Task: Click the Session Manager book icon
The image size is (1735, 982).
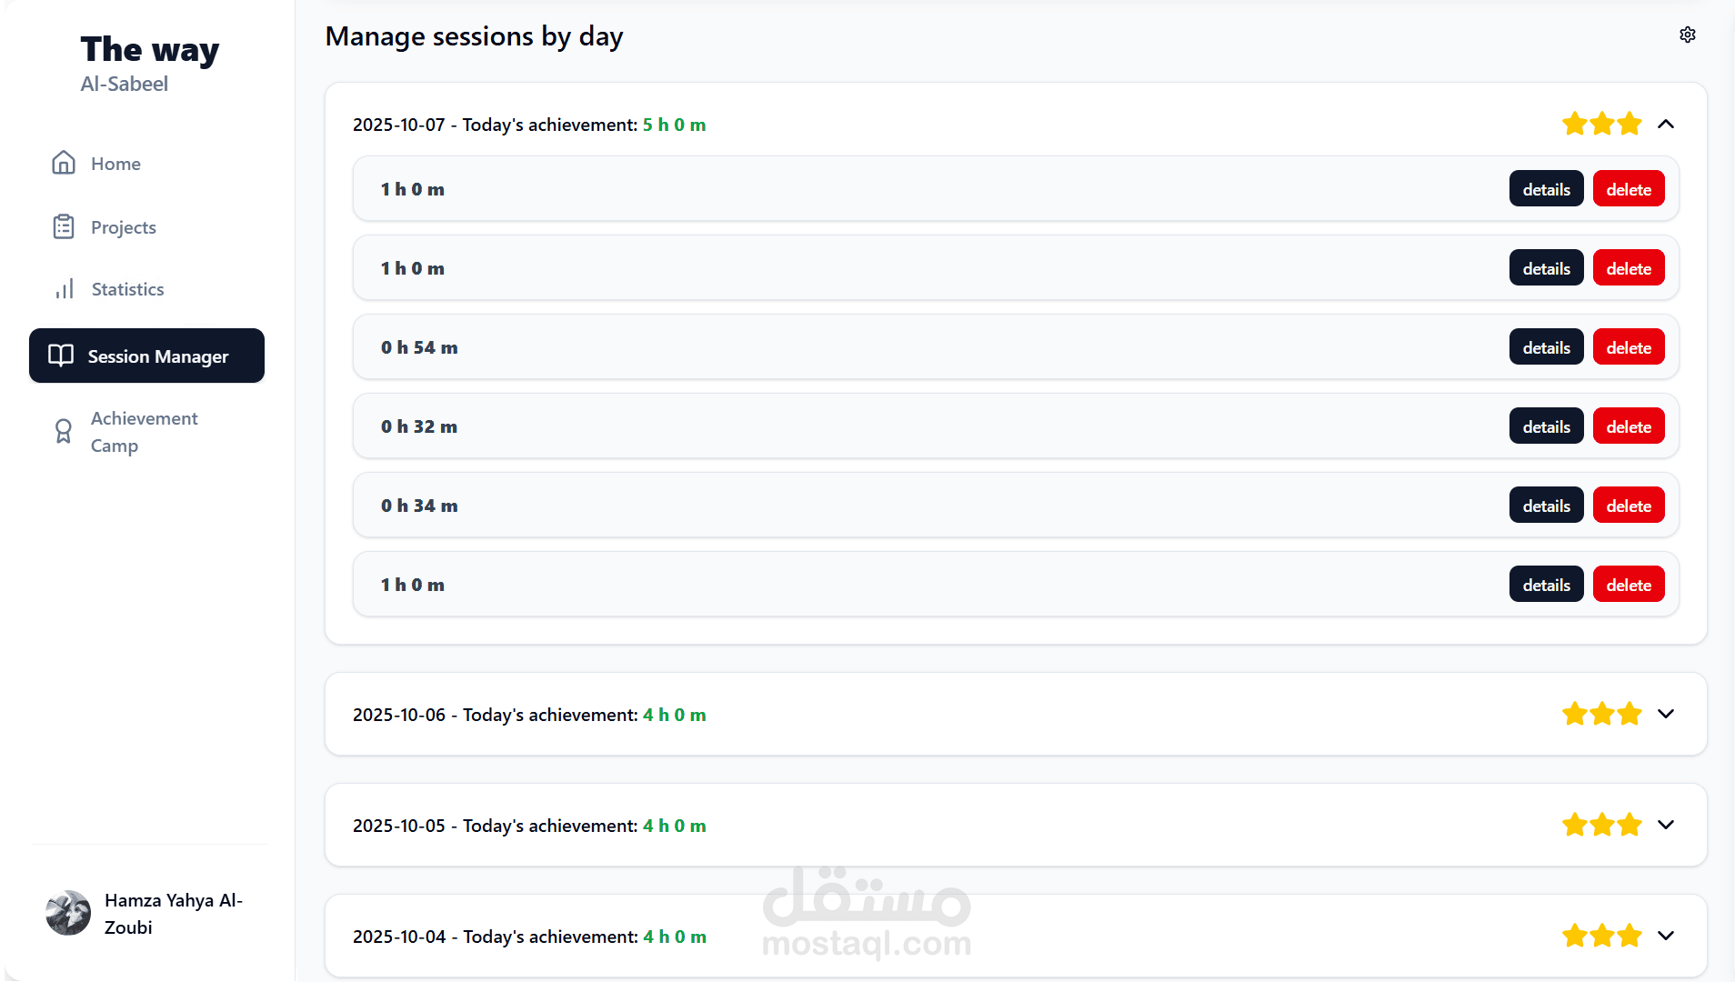Action: (61, 356)
